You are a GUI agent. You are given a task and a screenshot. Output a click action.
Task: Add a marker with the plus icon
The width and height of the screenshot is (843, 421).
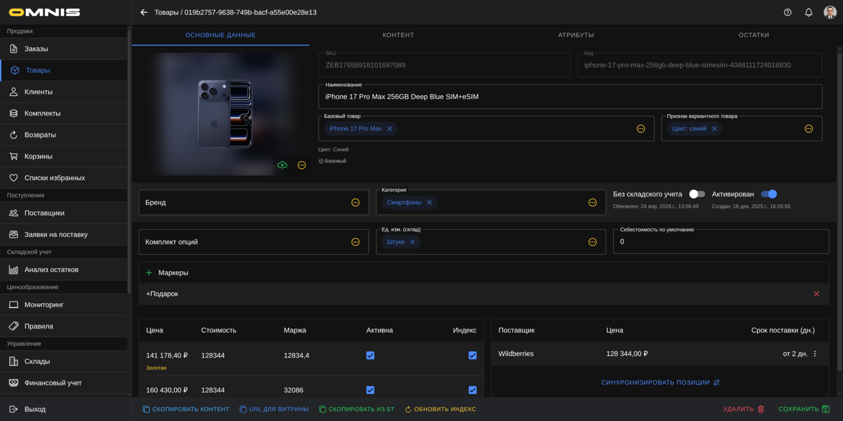149,273
